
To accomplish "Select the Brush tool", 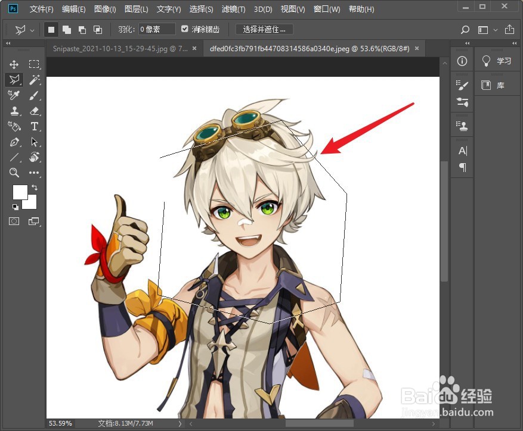I will tap(34, 95).
